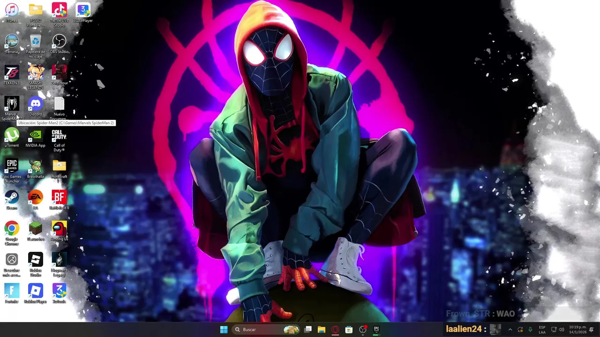Open the volume control in tray
The image size is (600, 337).
562,330
